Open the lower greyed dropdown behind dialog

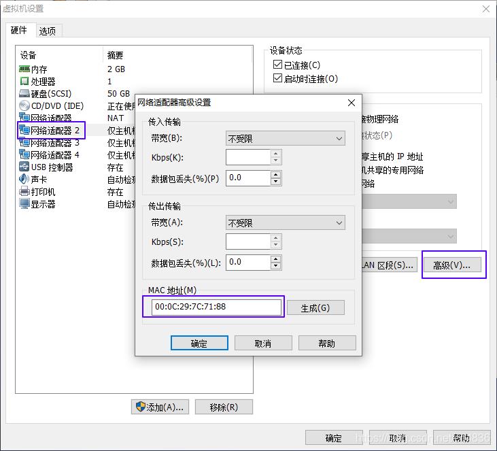tap(409, 236)
